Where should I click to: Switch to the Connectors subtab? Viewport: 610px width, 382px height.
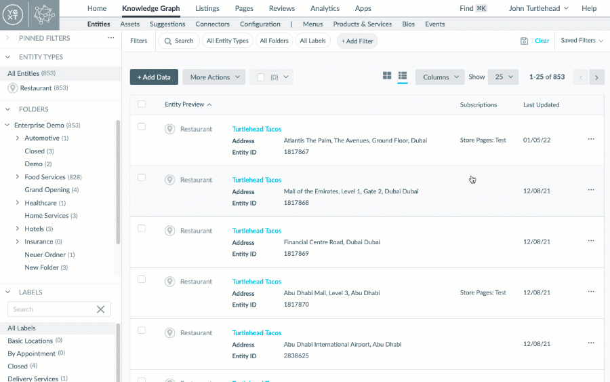click(212, 24)
